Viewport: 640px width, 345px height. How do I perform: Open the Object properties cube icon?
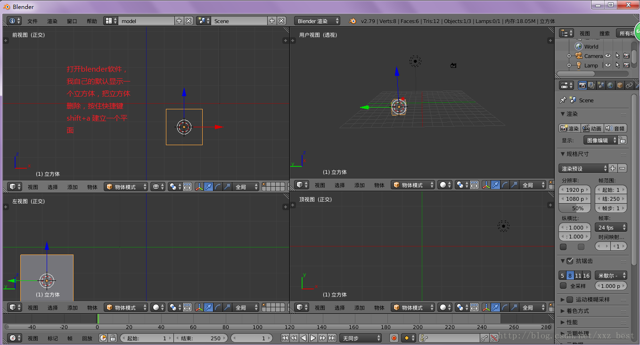pyautogui.click(x=620, y=85)
